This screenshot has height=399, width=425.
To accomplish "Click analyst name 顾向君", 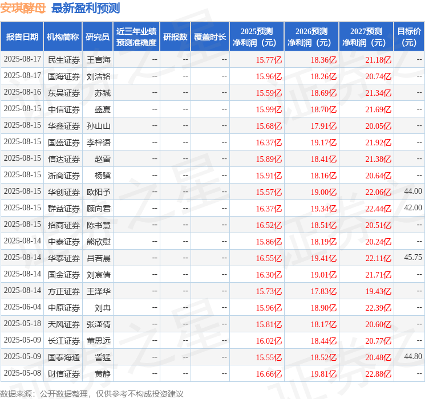I will pyautogui.click(x=99, y=209).
